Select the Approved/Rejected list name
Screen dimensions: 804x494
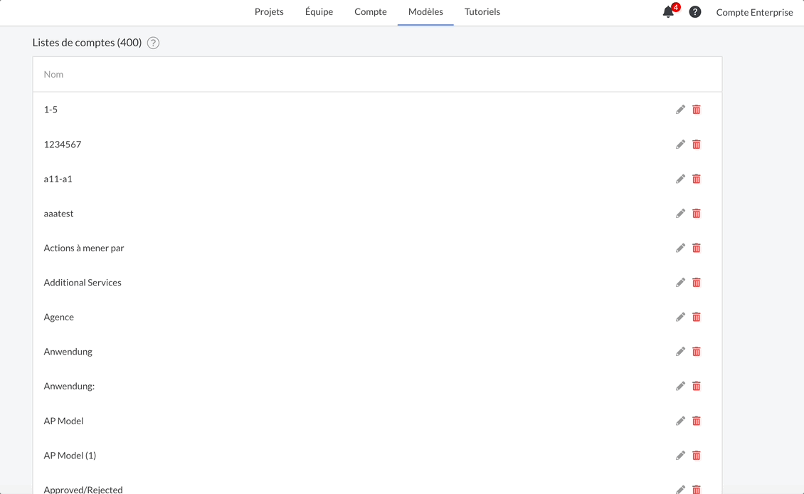[83, 490]
